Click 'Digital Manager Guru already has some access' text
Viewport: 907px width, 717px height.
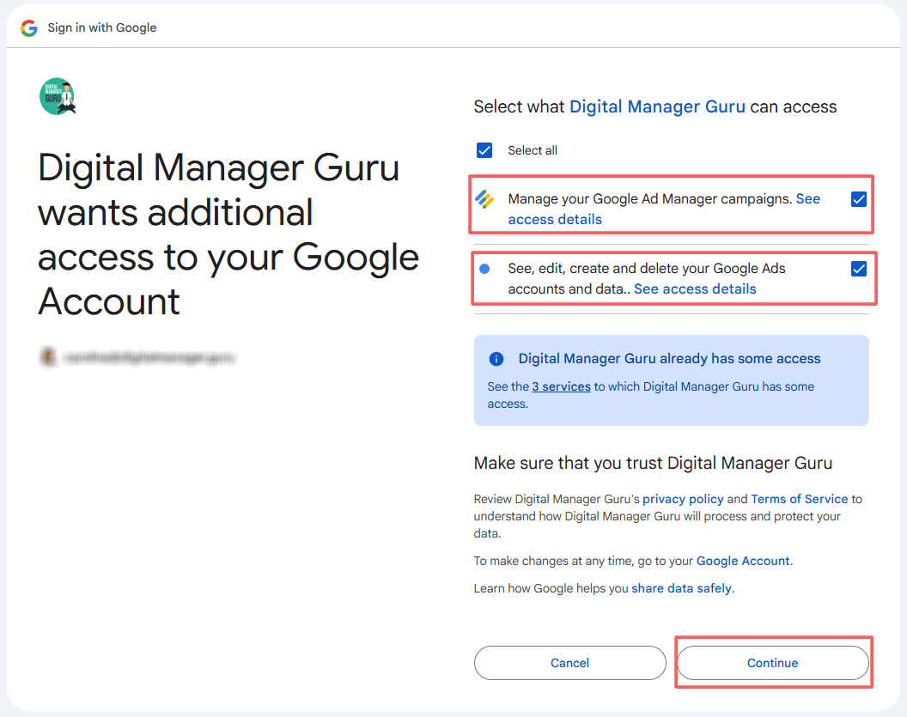click(669, 359)
